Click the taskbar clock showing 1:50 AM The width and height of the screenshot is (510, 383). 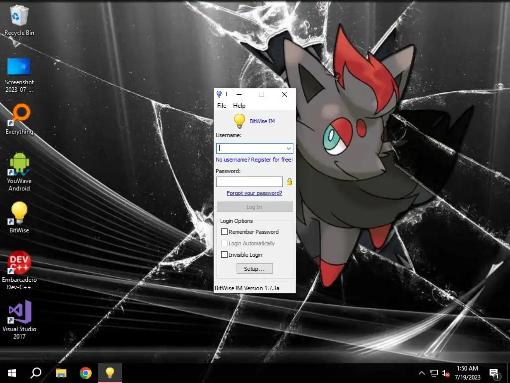coord(467,373)
